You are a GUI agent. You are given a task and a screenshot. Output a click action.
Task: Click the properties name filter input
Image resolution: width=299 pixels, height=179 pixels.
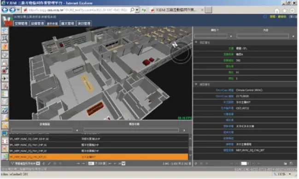[211, 36]
